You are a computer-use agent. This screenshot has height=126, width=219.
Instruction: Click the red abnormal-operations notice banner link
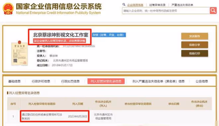pyautogui.click(x=59, y=41)
